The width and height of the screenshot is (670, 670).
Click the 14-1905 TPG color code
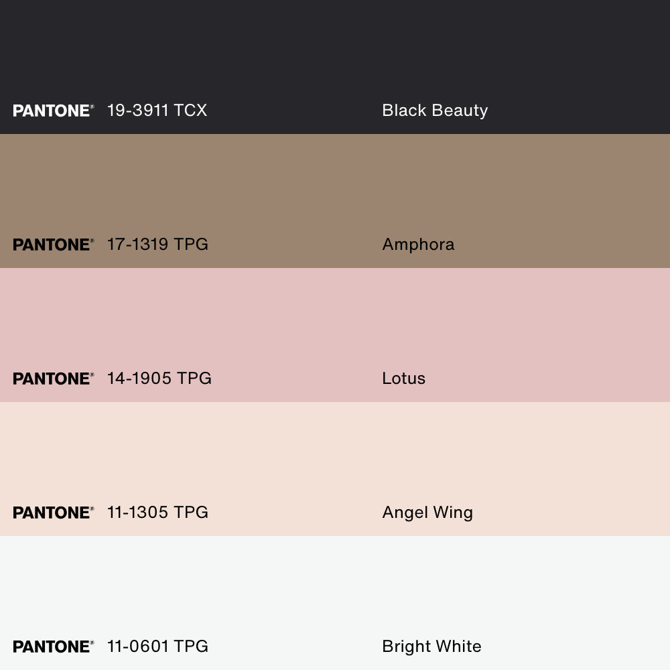coord(159,379)
